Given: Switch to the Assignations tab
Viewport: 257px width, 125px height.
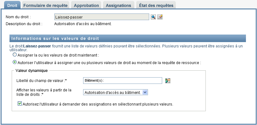Looking at the screenshot, I should [118, 5].
